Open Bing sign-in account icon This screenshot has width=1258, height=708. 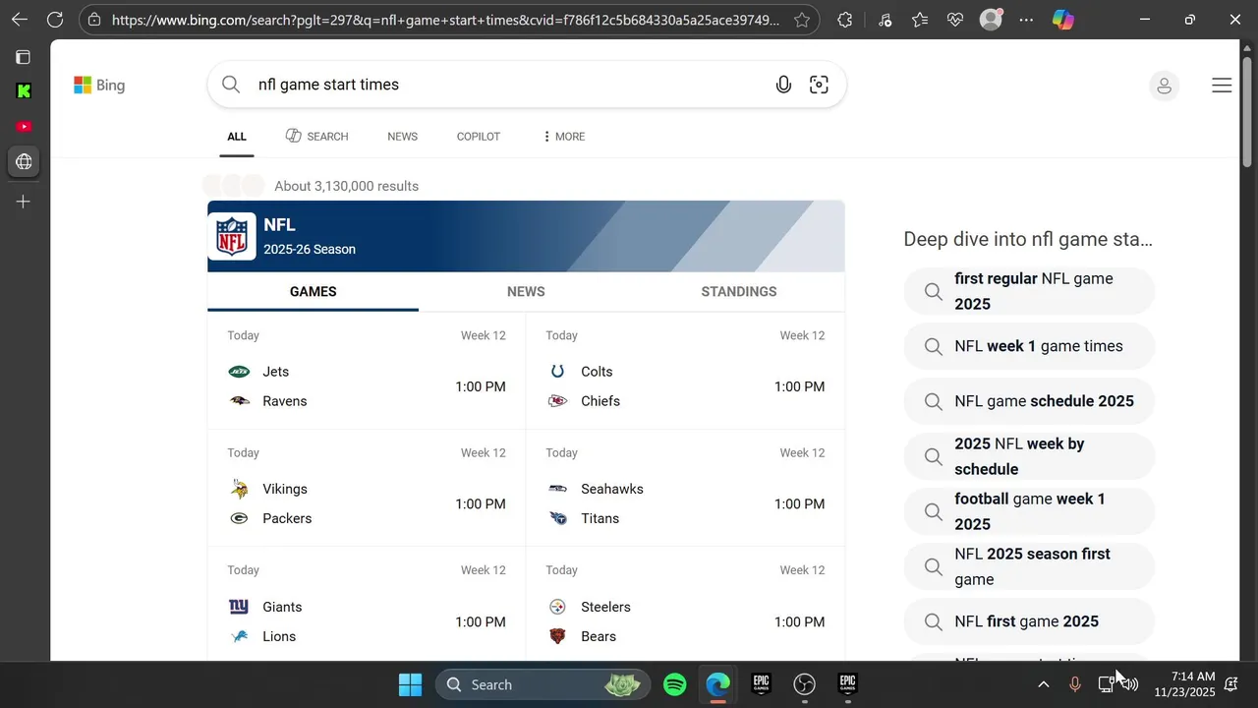point(1164,86)
